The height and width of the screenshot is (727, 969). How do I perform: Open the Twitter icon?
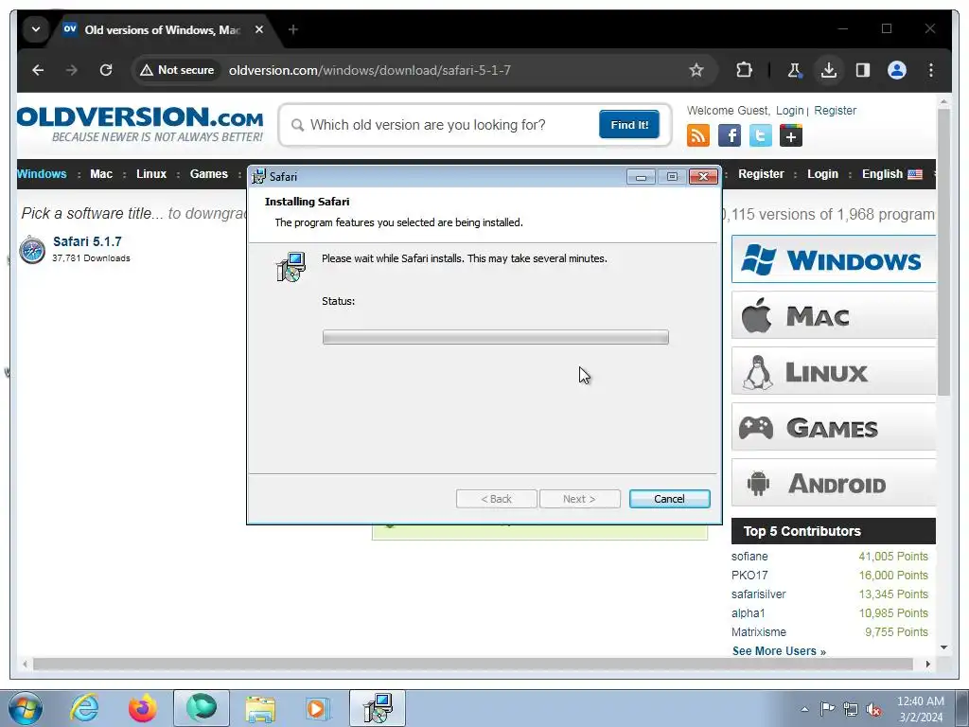760,135
